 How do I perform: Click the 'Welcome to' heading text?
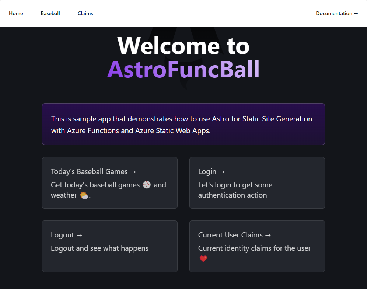coord(183,46)
